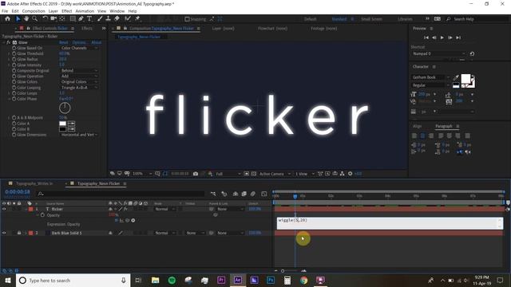Click the wiggle expression text field
Image resolution: width=511 pixels, height=287 pixels.
tap(390, 223)
